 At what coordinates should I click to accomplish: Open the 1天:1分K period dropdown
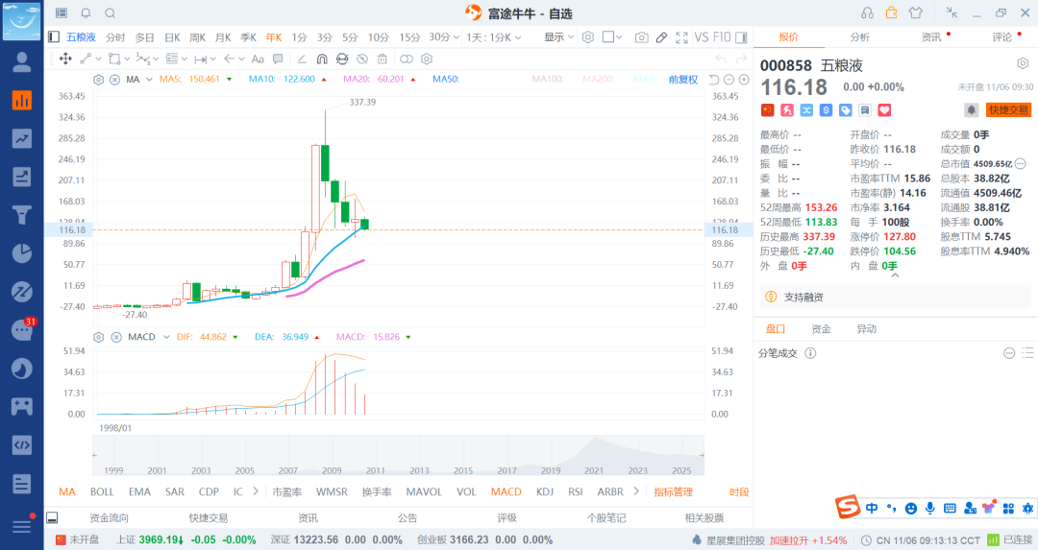tap(494, 37)
